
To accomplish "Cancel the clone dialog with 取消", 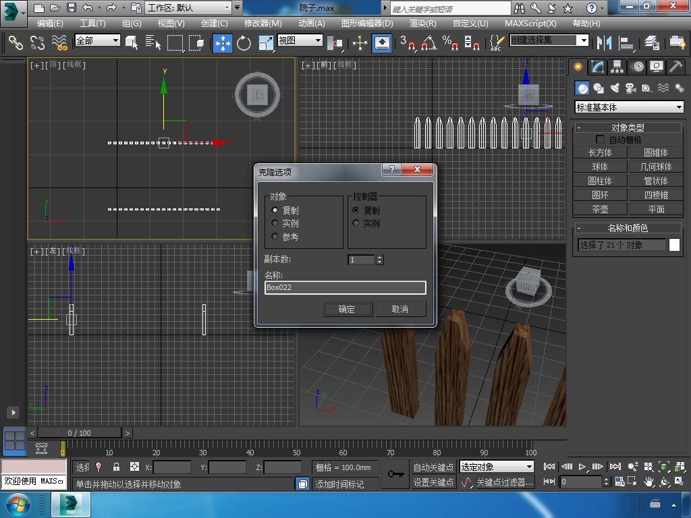I will tap(400, 309).
